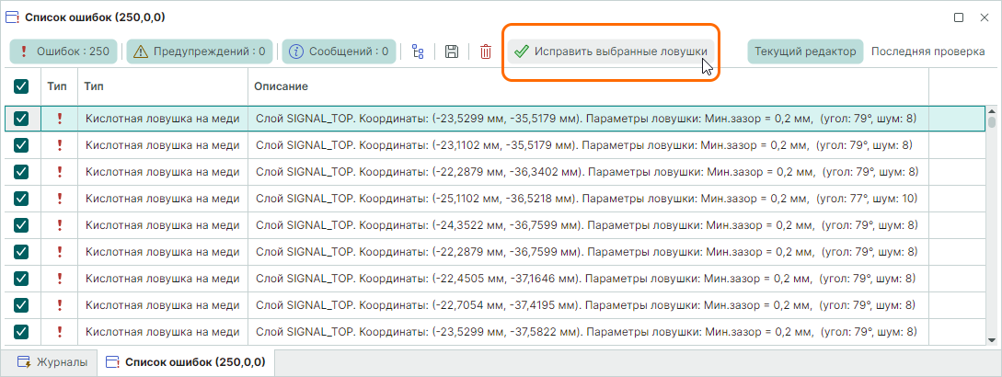Close the error list panel
Screen dimensions: 1002x377
pyautogui.click(x=985, y=17)
